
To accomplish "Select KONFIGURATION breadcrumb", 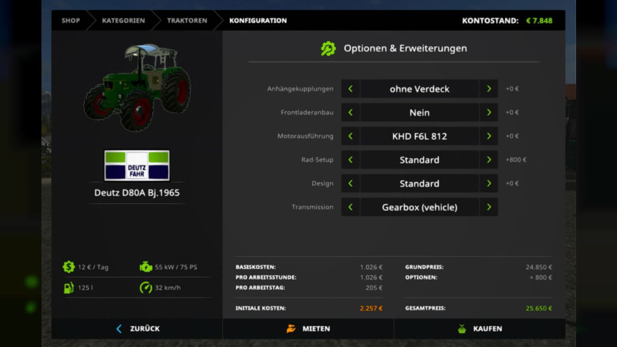I will coord(258,20).
